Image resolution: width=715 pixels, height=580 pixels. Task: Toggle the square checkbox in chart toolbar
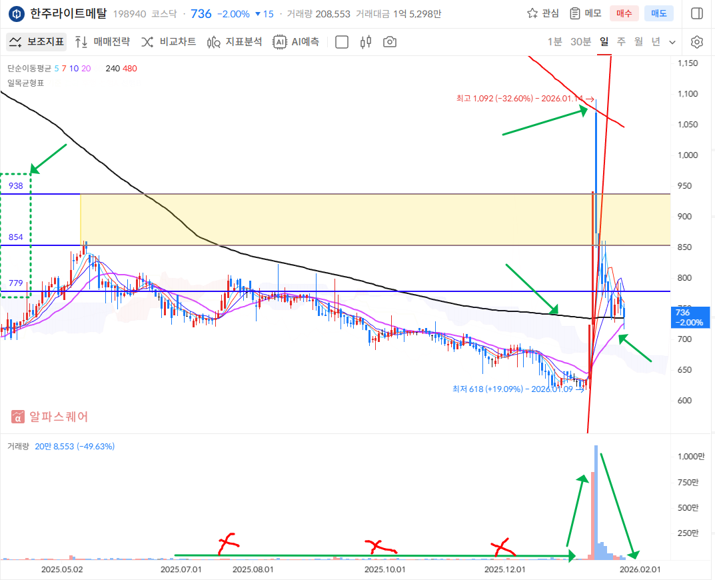coord(342,42)
